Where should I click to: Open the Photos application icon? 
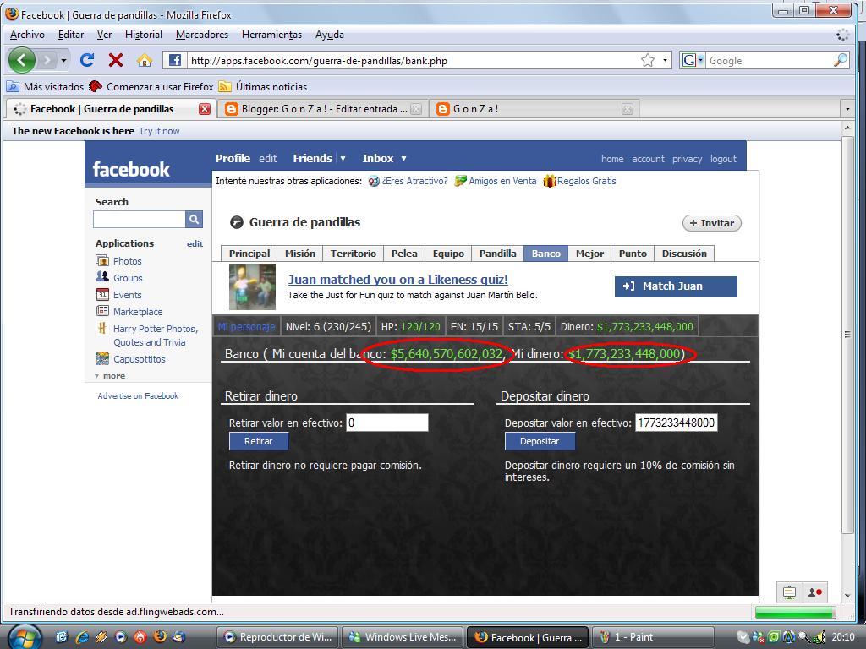point(102,260)
